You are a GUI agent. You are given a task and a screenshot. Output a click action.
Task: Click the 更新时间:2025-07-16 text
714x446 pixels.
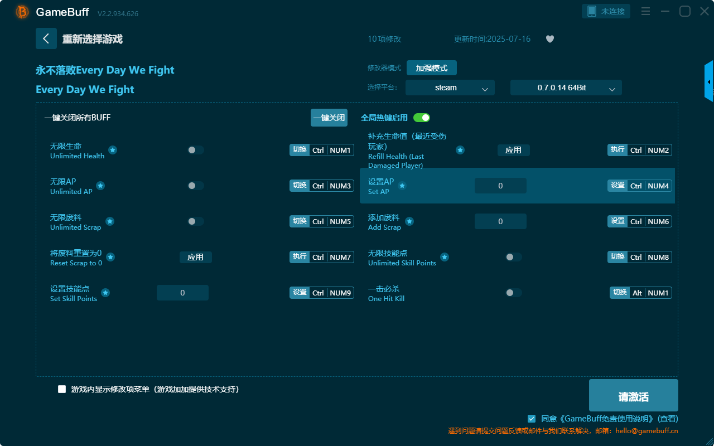[x=492, y=39]
